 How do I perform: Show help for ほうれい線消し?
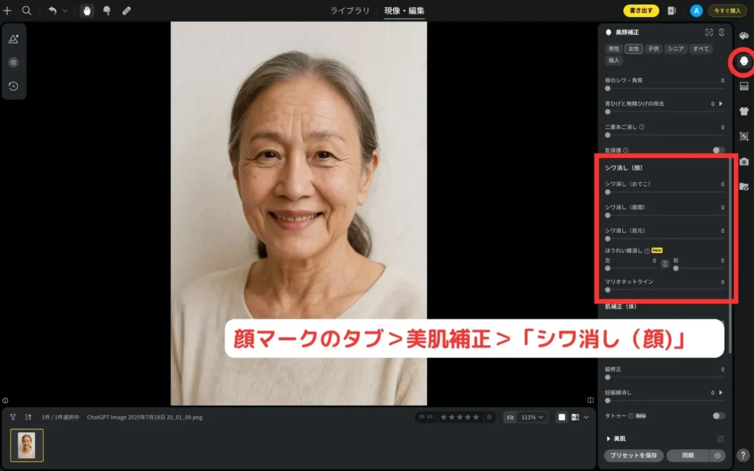pyautogui.click(x=647, y=251)
